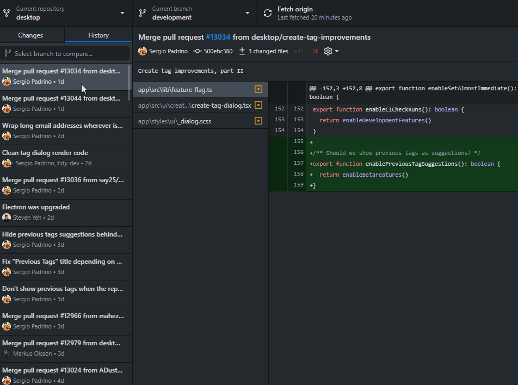Open the app\styles\ui\_dialog.scss file diff
518x385 pixels.
point(201,121)
